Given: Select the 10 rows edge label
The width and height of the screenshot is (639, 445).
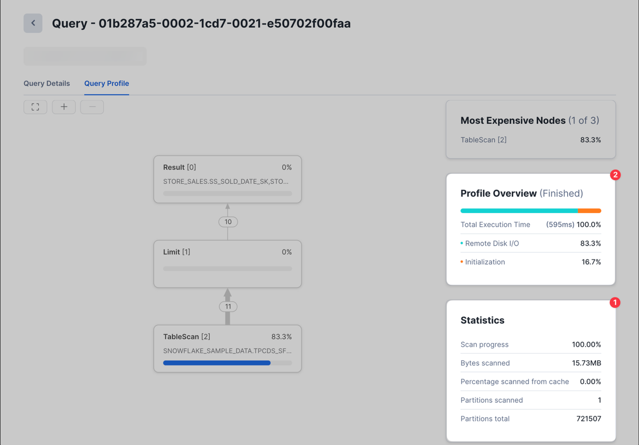Looking at the screenshot, I should (228, 222).
